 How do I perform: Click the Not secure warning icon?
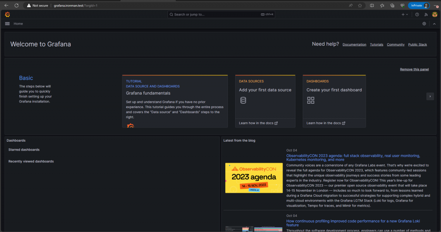click(29, 5)
